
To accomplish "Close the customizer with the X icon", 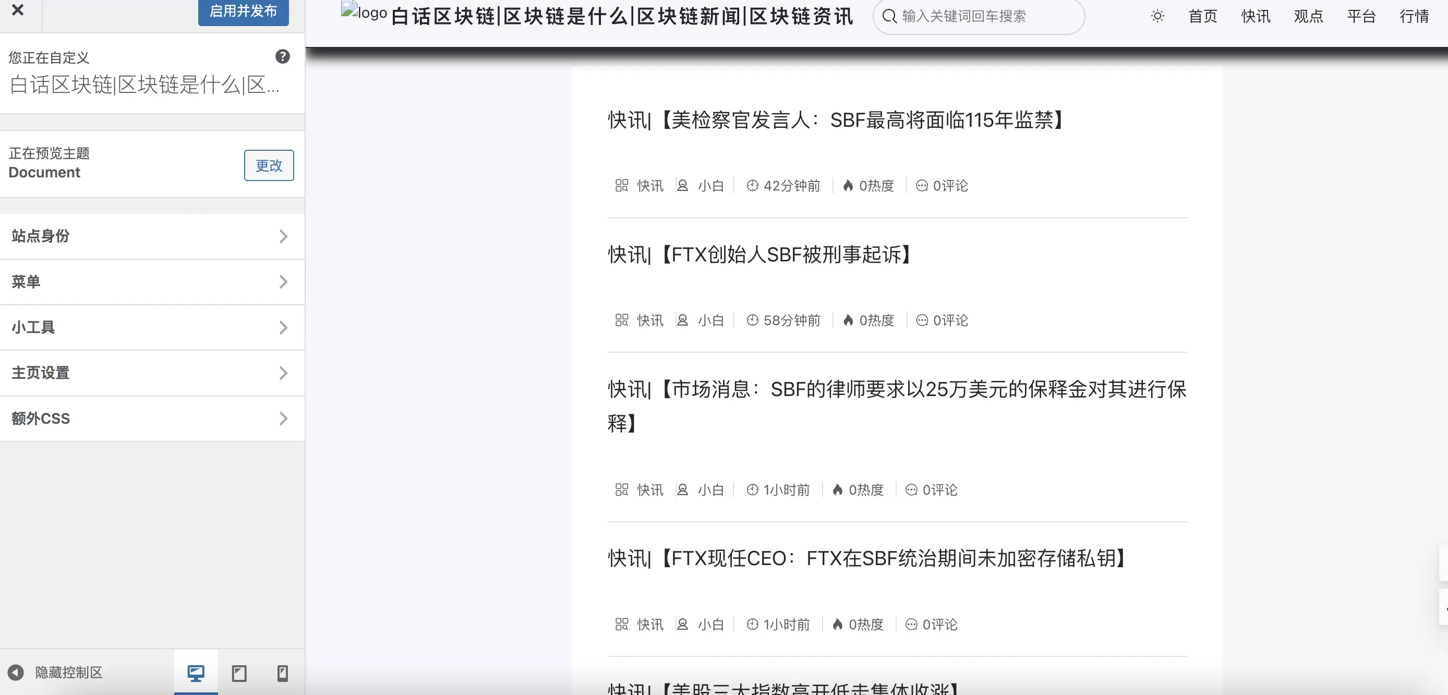I will 18,9.
